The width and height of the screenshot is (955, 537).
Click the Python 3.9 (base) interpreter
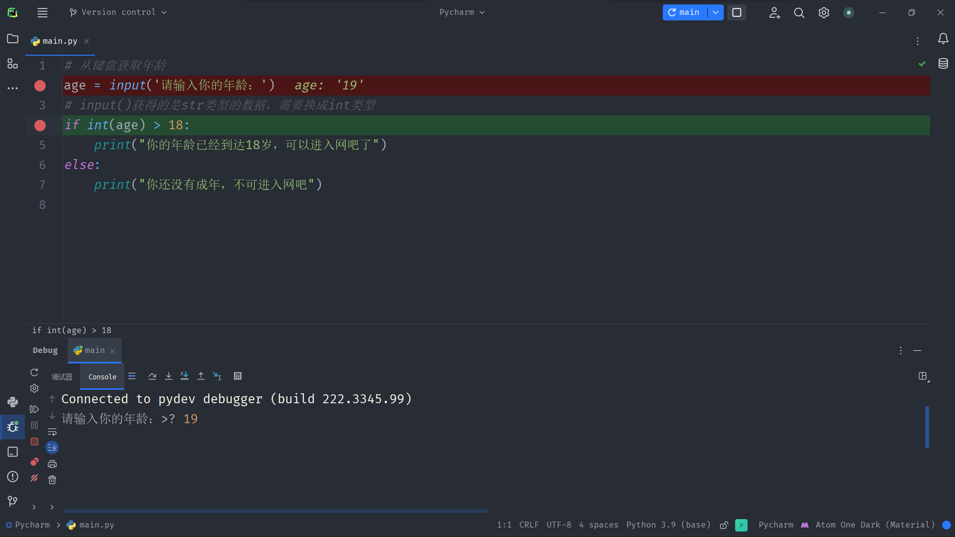[x=668, y=525]
